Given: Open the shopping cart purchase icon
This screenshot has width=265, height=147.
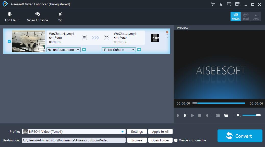Looking at the screenshot, I should click(213, 4).
